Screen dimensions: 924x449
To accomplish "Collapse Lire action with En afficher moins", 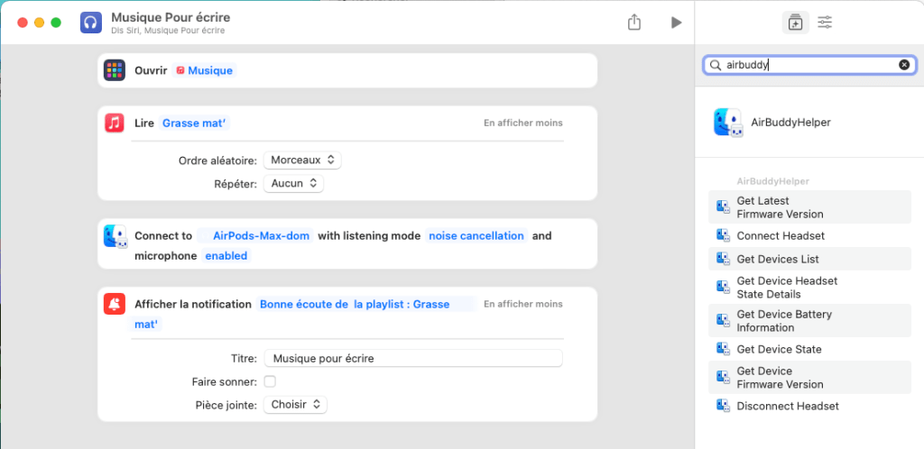I will pos(522,124).
